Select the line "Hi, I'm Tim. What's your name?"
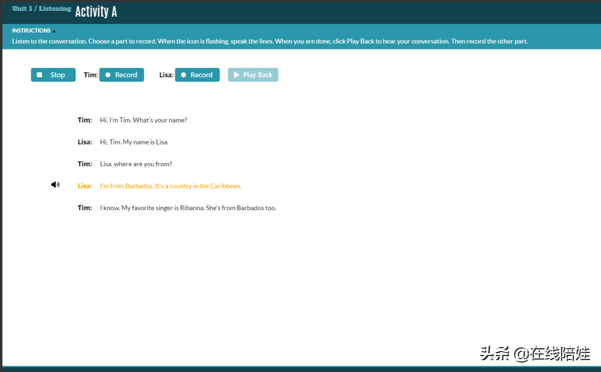 (x=144, y=120)
